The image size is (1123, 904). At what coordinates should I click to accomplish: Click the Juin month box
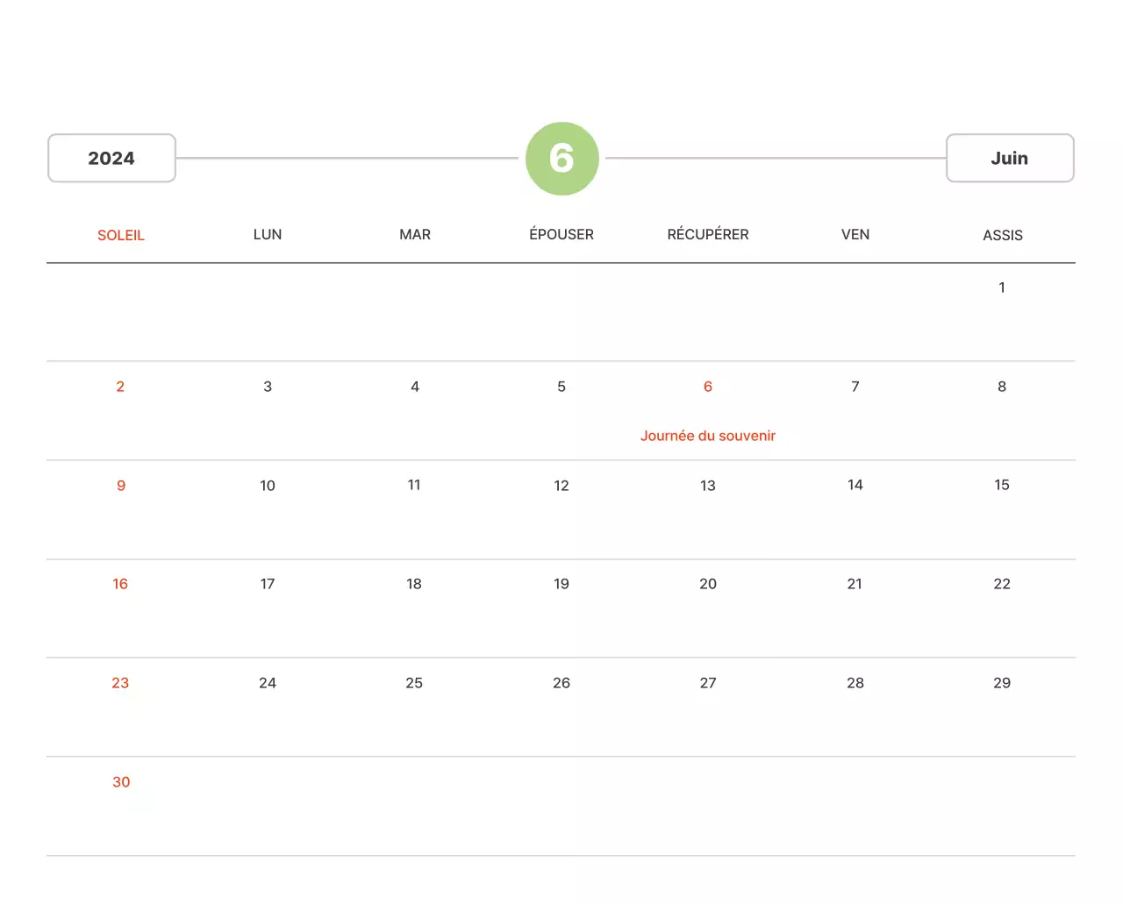[x=1009, y=158]
